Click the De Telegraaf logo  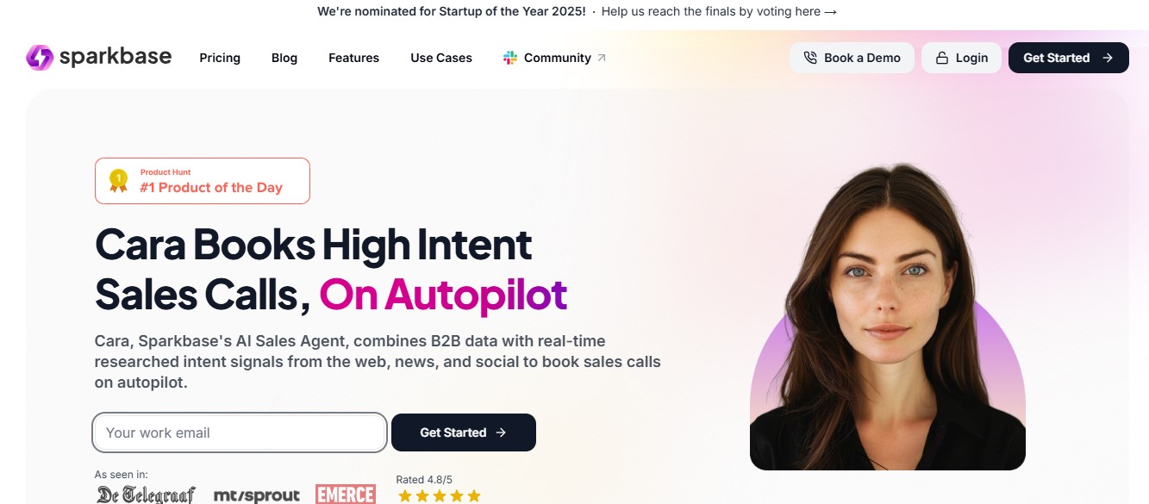pos(146,495)
